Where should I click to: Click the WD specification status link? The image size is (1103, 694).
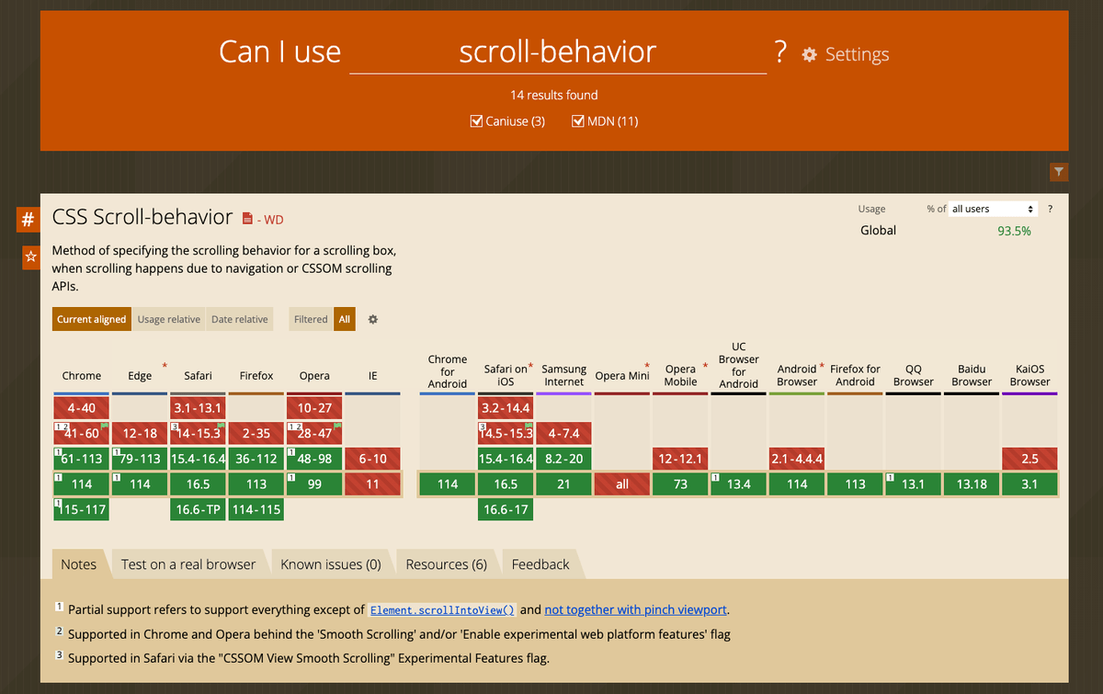tap(276, 219)
